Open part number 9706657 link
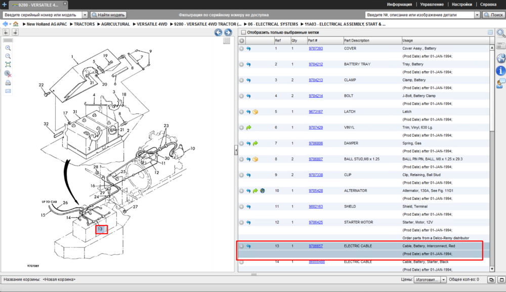Image resolution: width=506 pixels, height=292 pixels. [316, 246]
